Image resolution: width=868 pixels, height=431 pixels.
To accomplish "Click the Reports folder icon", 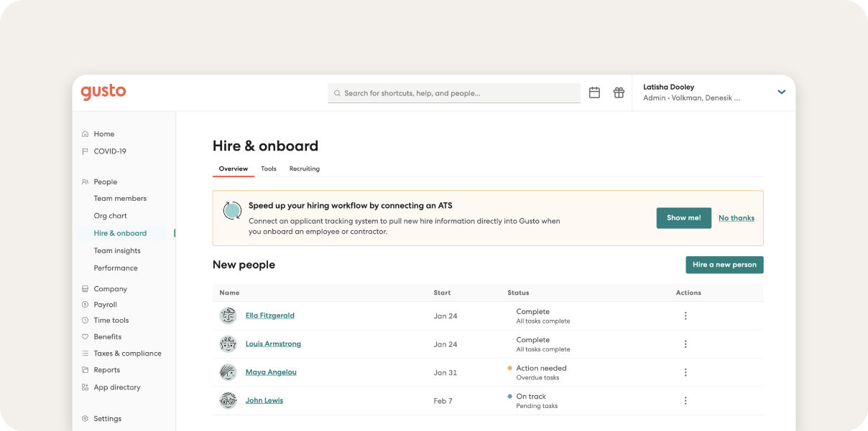I will [x=85, y=370].
